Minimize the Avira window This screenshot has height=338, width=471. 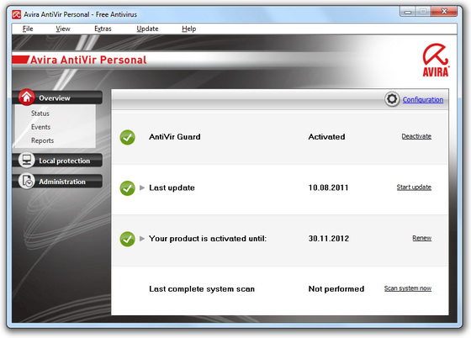[408, 12]
